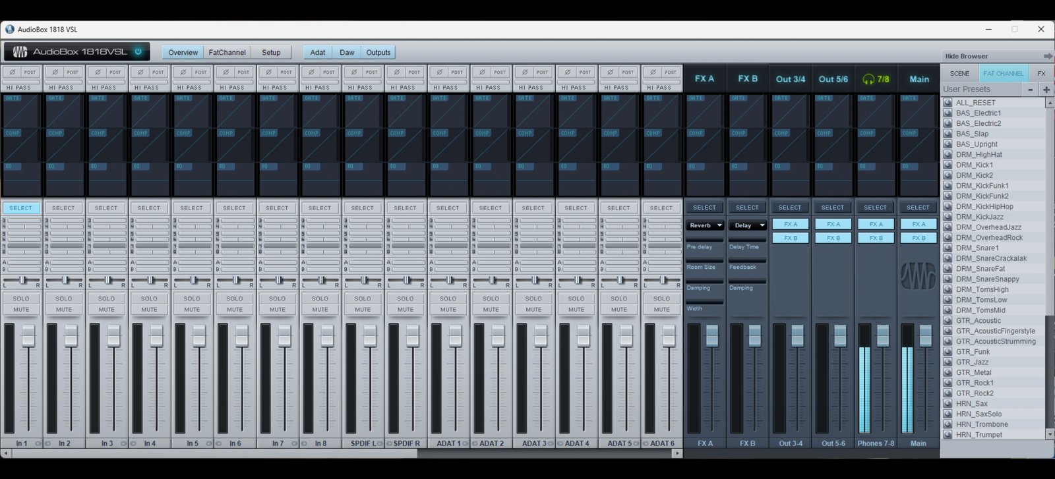Image resolution: width=1055 pixels, height=479 pixels.
Task: Open the EQ section on the In 5 channel
Action: [x=193, y=179]
